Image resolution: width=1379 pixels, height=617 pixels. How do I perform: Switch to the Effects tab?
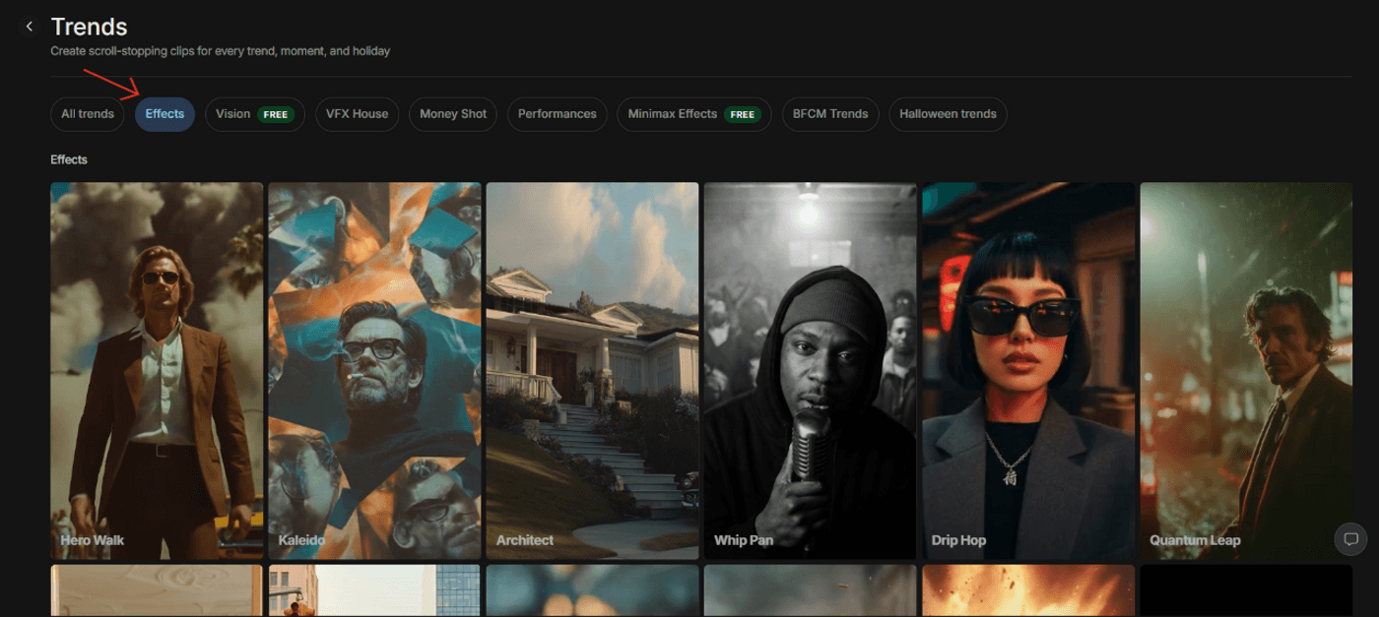164,114
